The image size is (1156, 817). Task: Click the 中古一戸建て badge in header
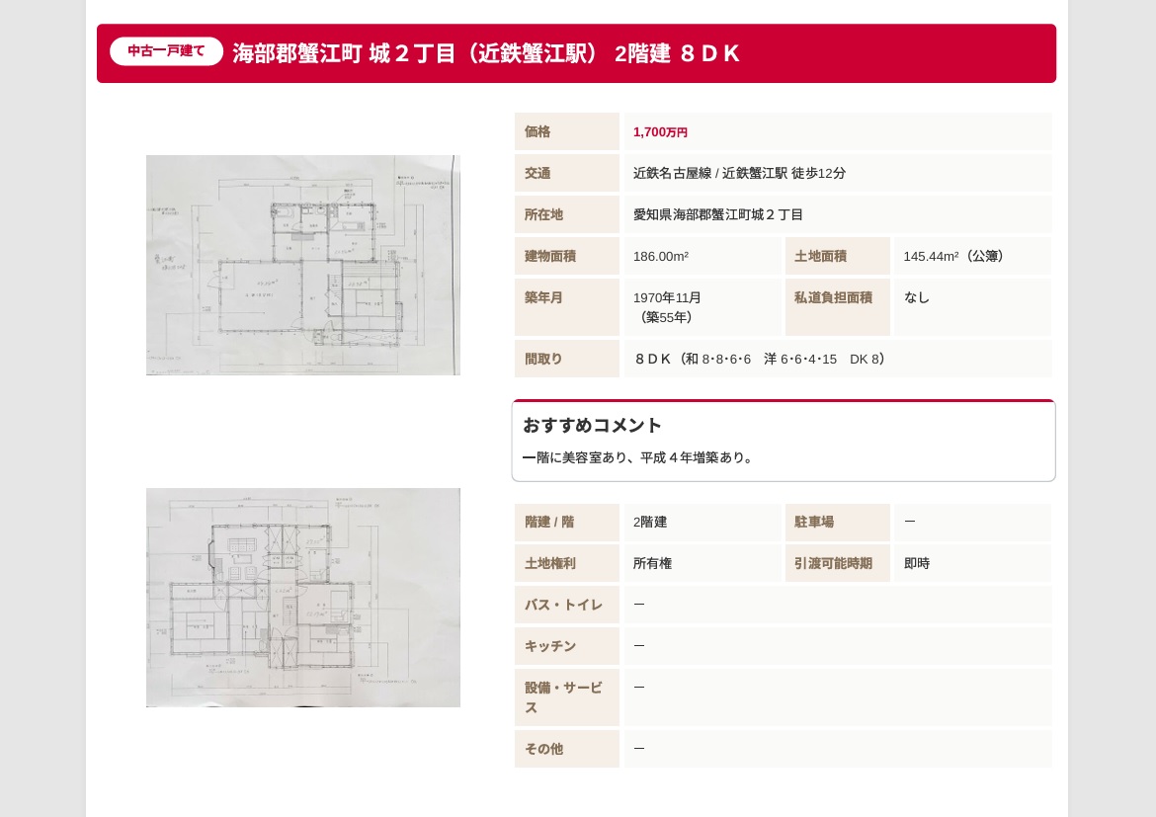(166, 51)
